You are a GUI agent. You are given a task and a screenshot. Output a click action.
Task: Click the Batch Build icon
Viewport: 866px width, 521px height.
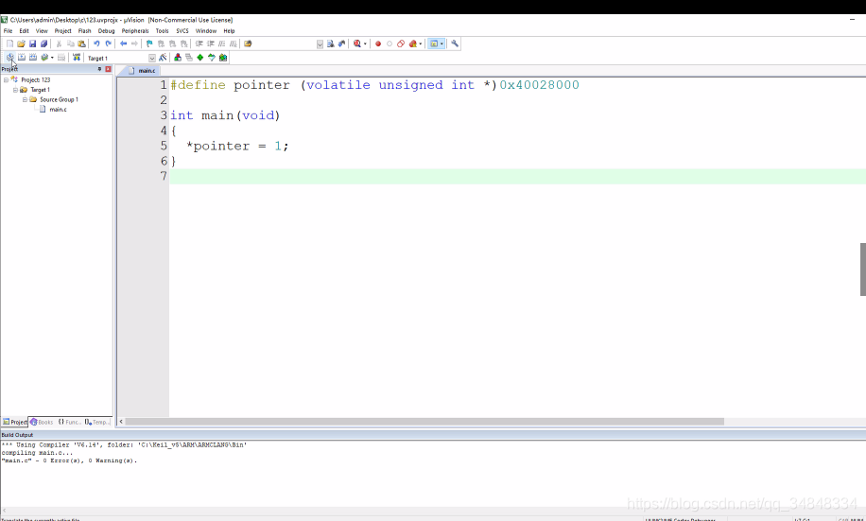pyautogui.click(x=44, y=58)
